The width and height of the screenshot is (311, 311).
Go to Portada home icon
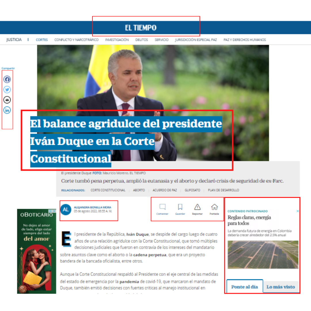point(214,209)
